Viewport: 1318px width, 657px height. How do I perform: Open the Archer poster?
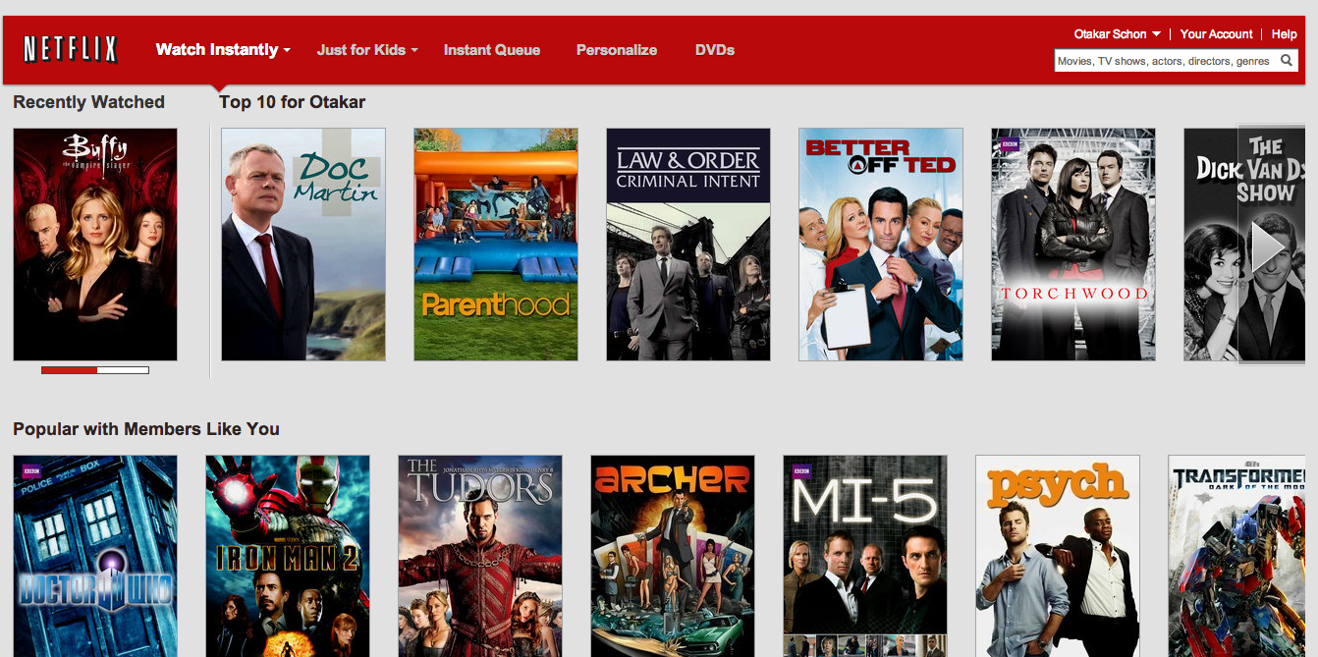673,555
